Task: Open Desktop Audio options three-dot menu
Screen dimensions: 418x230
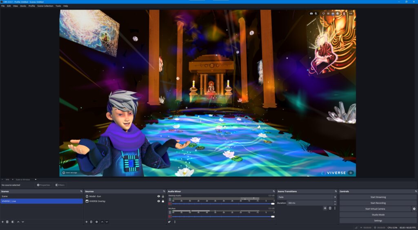Action: 170,199
